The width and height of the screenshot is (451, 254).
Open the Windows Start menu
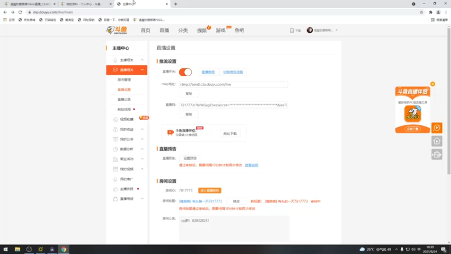click(x=6, y=249)
